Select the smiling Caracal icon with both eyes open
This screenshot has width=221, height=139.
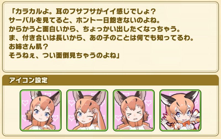pos(41,110)
